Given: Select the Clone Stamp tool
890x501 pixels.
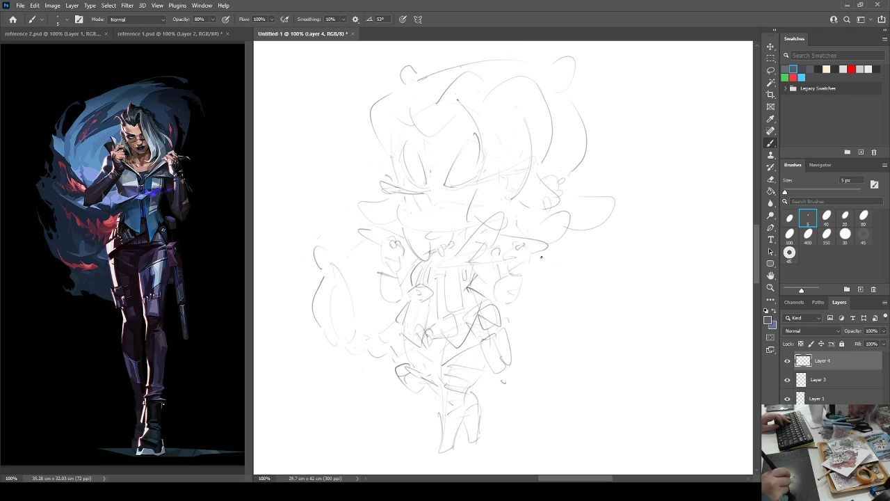Looking at the screenshot, I should pyautogui.click(x=770, y=155).
